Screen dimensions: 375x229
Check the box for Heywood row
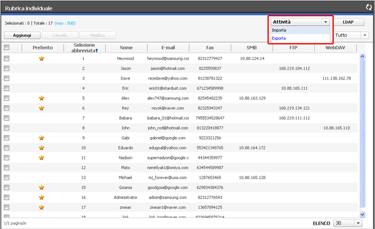point(7,58)
